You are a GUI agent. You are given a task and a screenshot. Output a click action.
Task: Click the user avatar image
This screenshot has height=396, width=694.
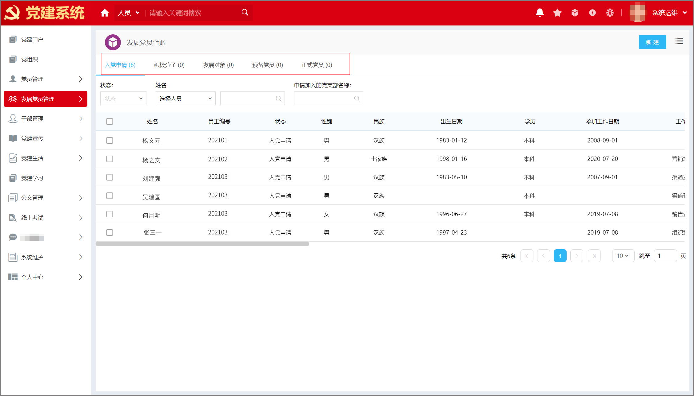pyautogui.click(x=637, y=12)
